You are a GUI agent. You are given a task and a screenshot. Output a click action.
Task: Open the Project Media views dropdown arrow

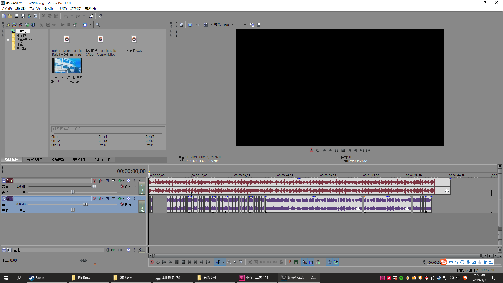(91, 25)
